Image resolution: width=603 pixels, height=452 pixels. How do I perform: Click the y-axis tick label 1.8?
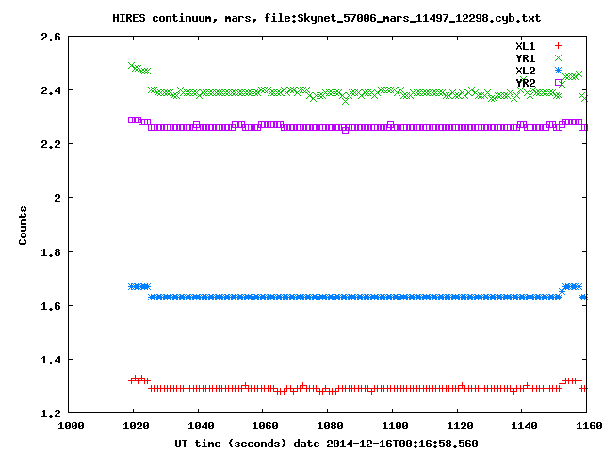(x=51, y=252)
